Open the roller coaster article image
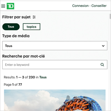 55,100
